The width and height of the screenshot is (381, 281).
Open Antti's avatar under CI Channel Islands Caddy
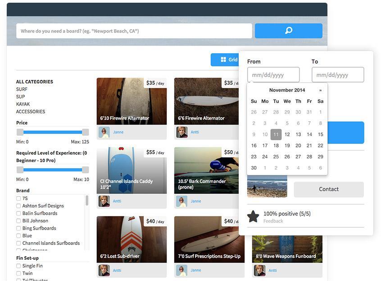click(104, 201)
